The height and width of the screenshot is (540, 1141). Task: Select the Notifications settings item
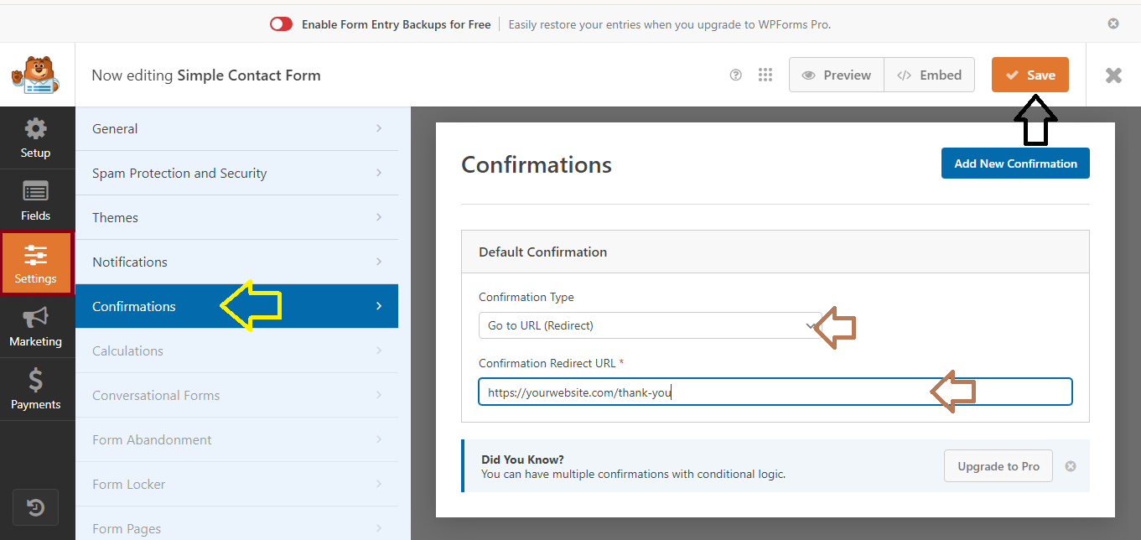(x=236, y=262)
